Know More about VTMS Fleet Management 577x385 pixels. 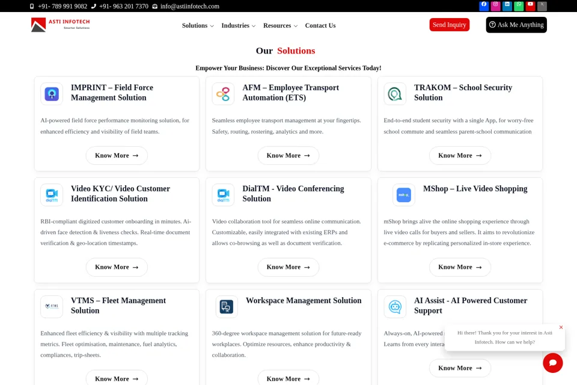click(x=117, y=378)
